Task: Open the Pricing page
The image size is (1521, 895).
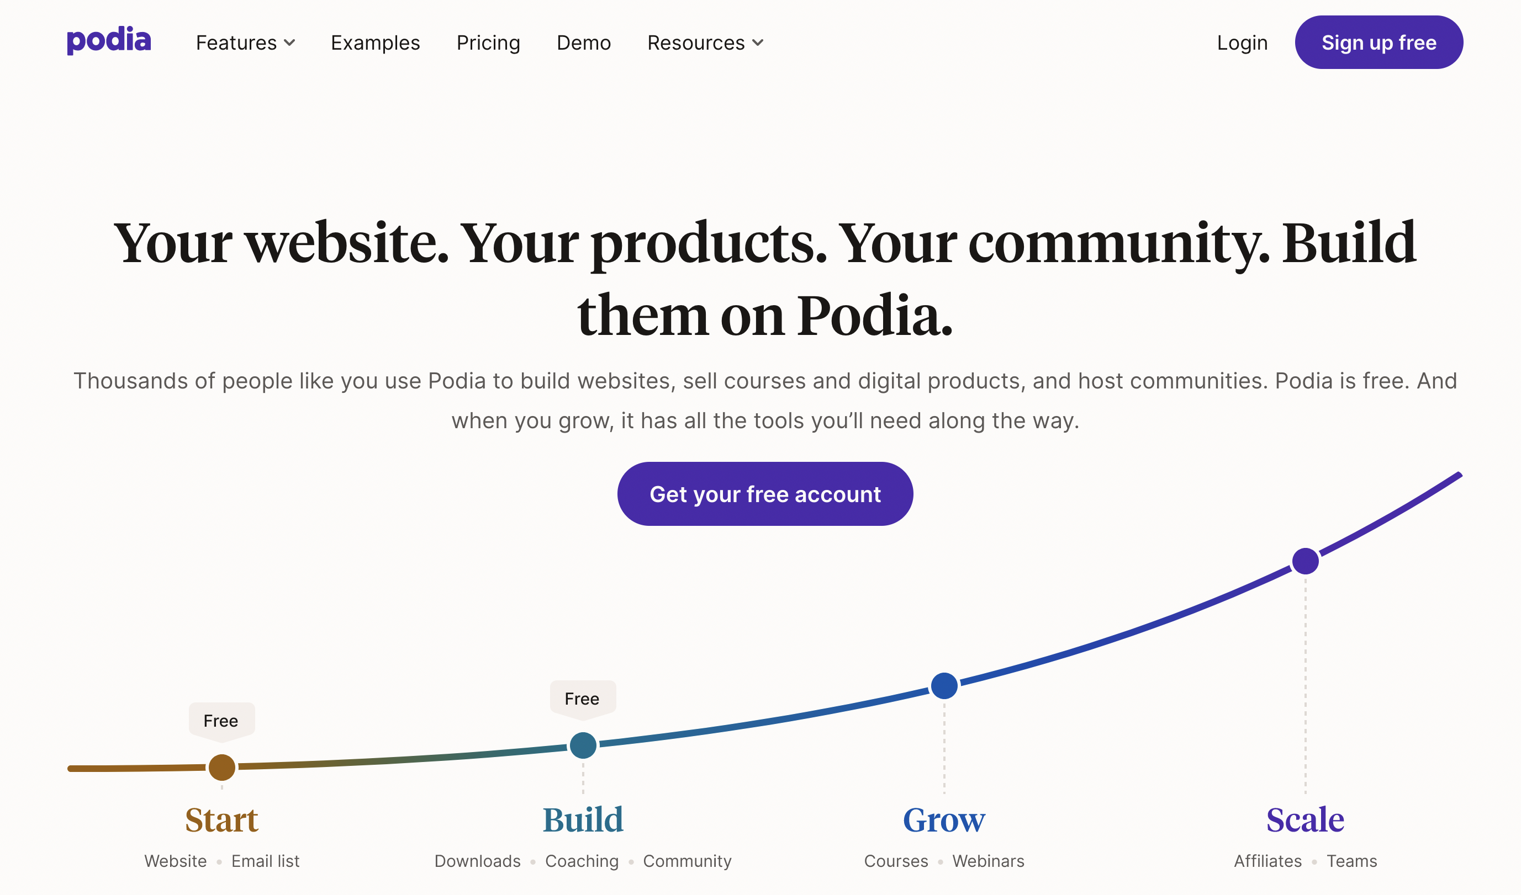Action: [488, 43]
